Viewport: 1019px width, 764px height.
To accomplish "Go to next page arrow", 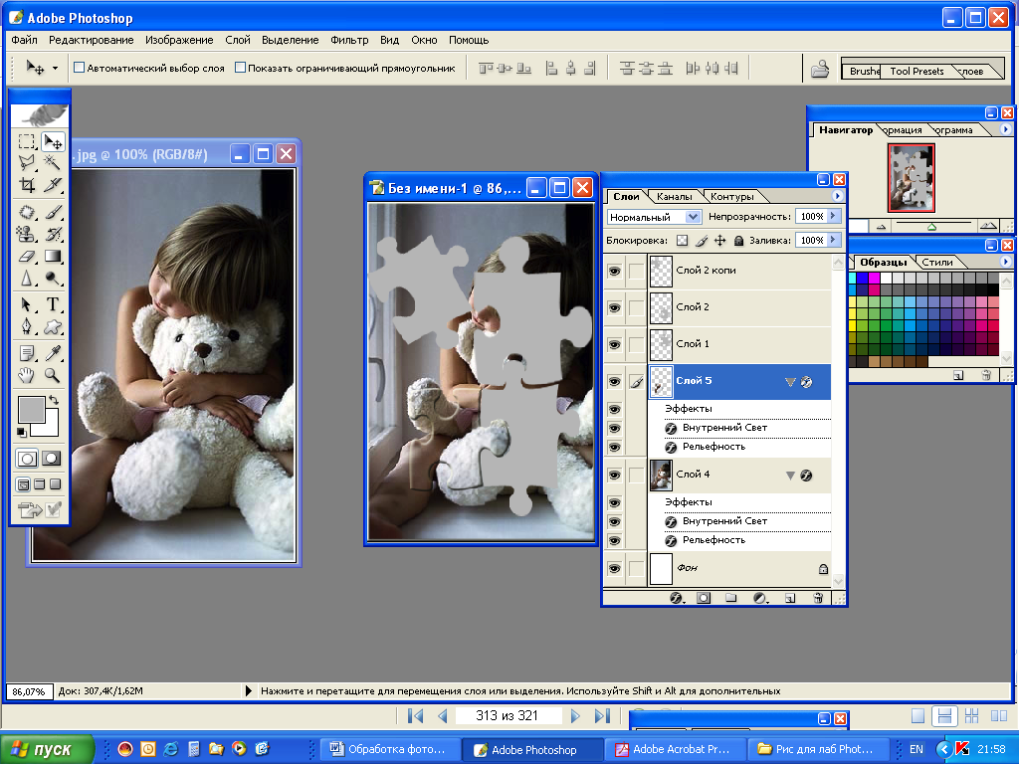I will pyautogui.click(x=575, y=716).
